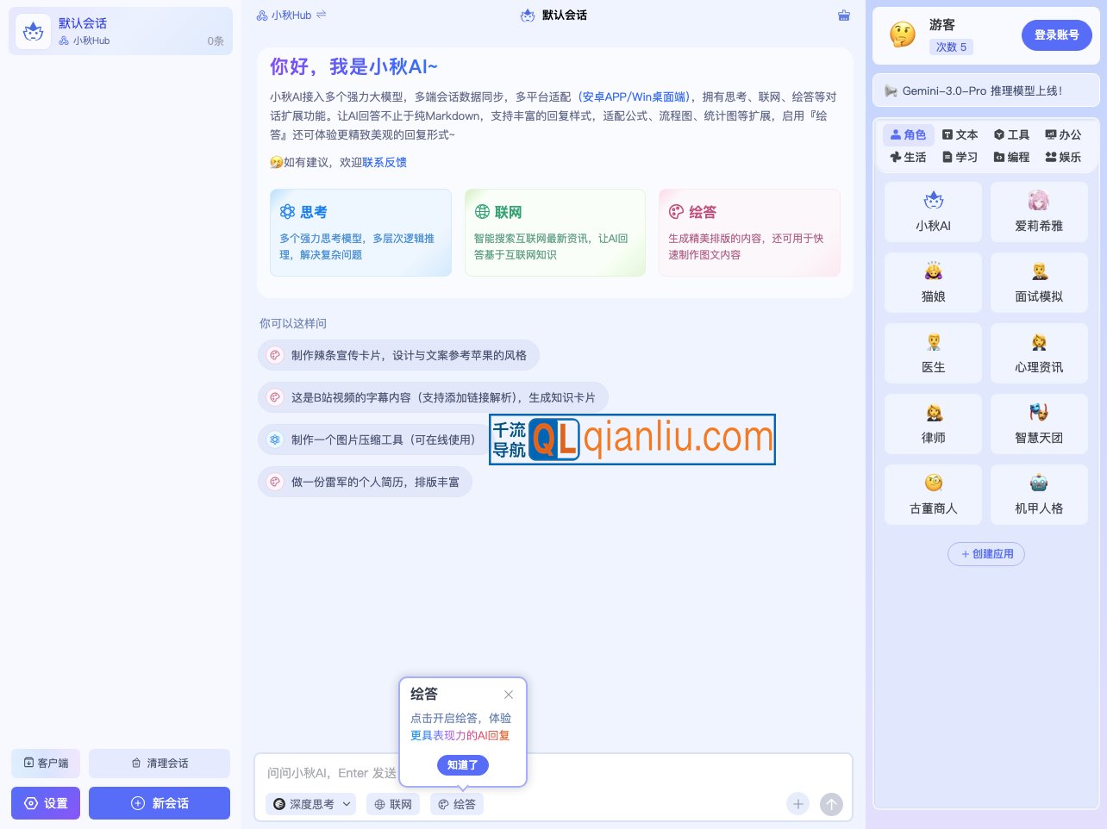Viewport: 1107px width, 829px height.
Task: Dismiss the 绘答 tip with 知道了
Action: coord(463,765)
